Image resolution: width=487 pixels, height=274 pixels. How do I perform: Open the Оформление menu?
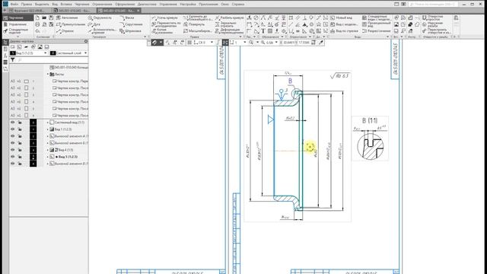pyautogui.click(x=125, y=5)
